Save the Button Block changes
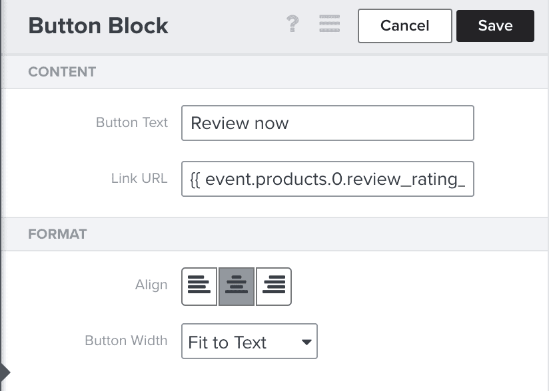The width and height of the screenshot is (549, 391). click(495, 26)
